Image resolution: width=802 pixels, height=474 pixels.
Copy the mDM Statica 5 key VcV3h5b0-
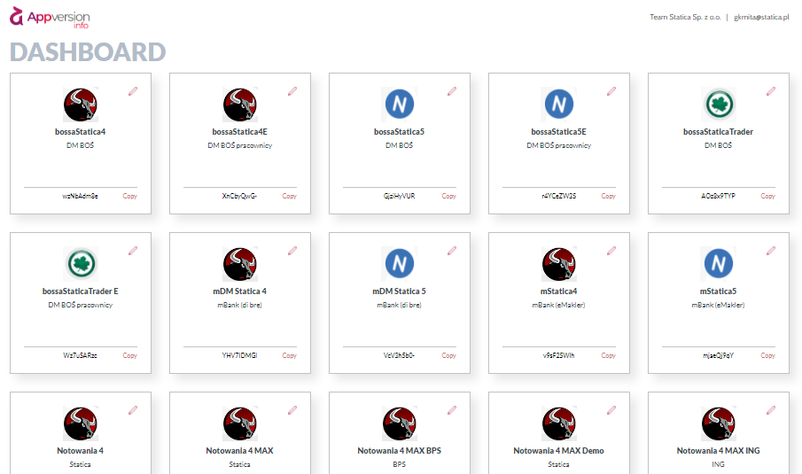449,355
